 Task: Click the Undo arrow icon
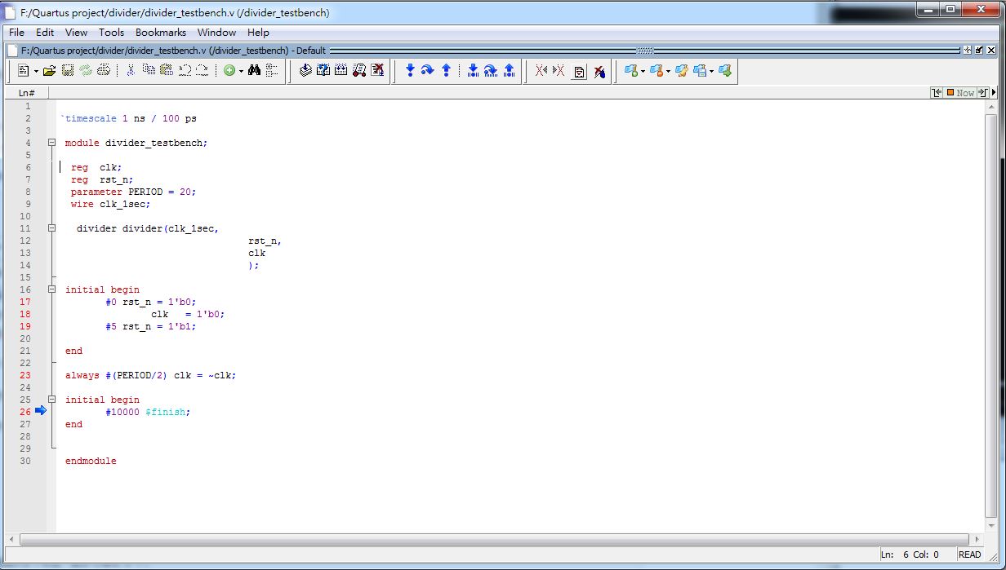(185, 71)
